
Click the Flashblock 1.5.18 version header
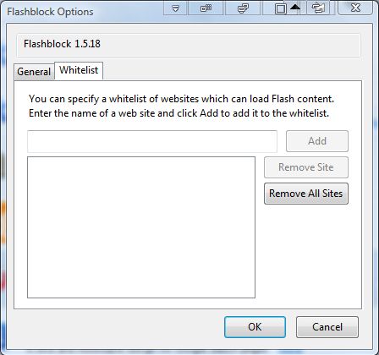click(x=62, y=44)
